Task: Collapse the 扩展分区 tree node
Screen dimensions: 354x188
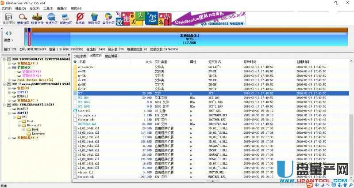Action: 9,68
